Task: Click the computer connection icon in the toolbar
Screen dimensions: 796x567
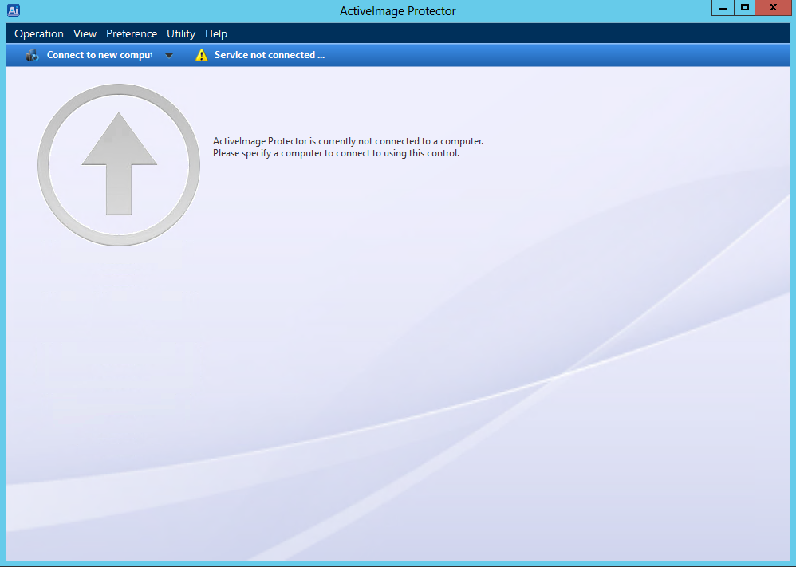Action: 32,55
